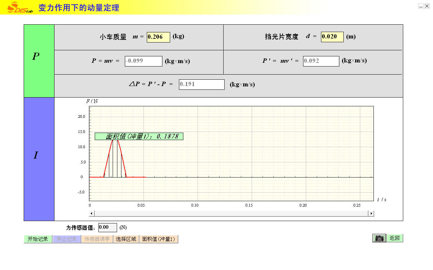
Task: Click the 开始记录 button
Action: pos(38,239)
